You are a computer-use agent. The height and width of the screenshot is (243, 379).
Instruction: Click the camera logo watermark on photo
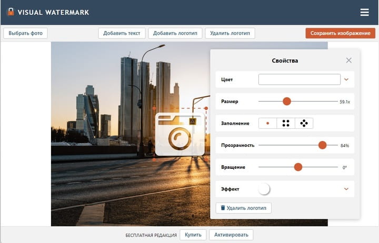coord(179,134)
